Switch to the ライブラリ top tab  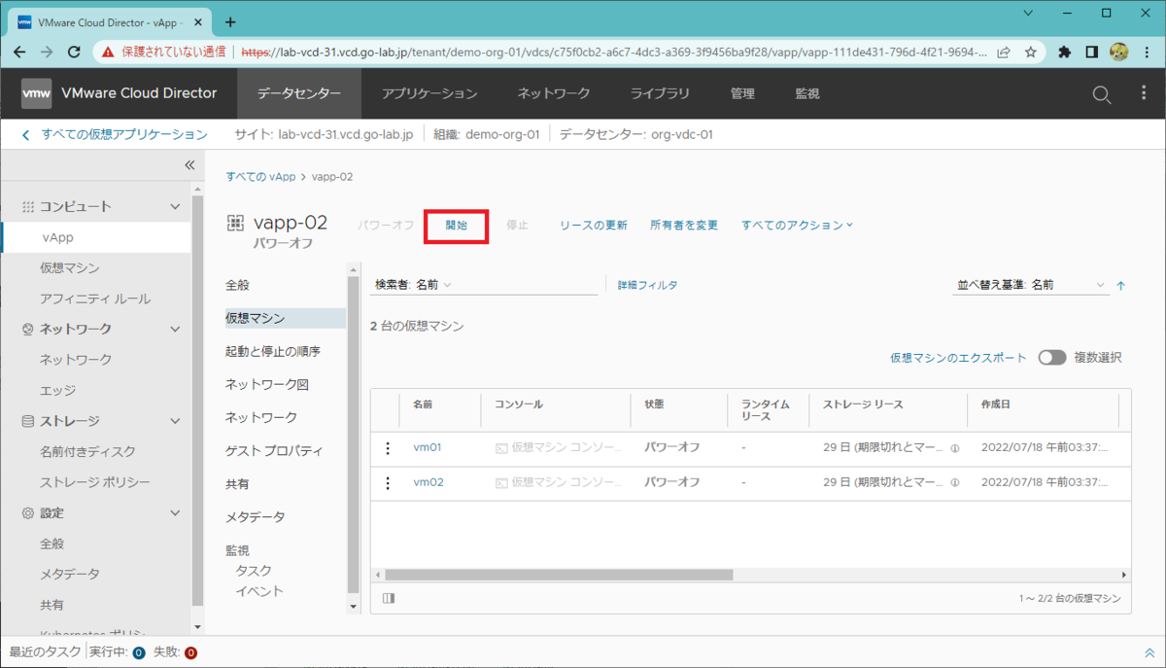click(x=660, y=94)
